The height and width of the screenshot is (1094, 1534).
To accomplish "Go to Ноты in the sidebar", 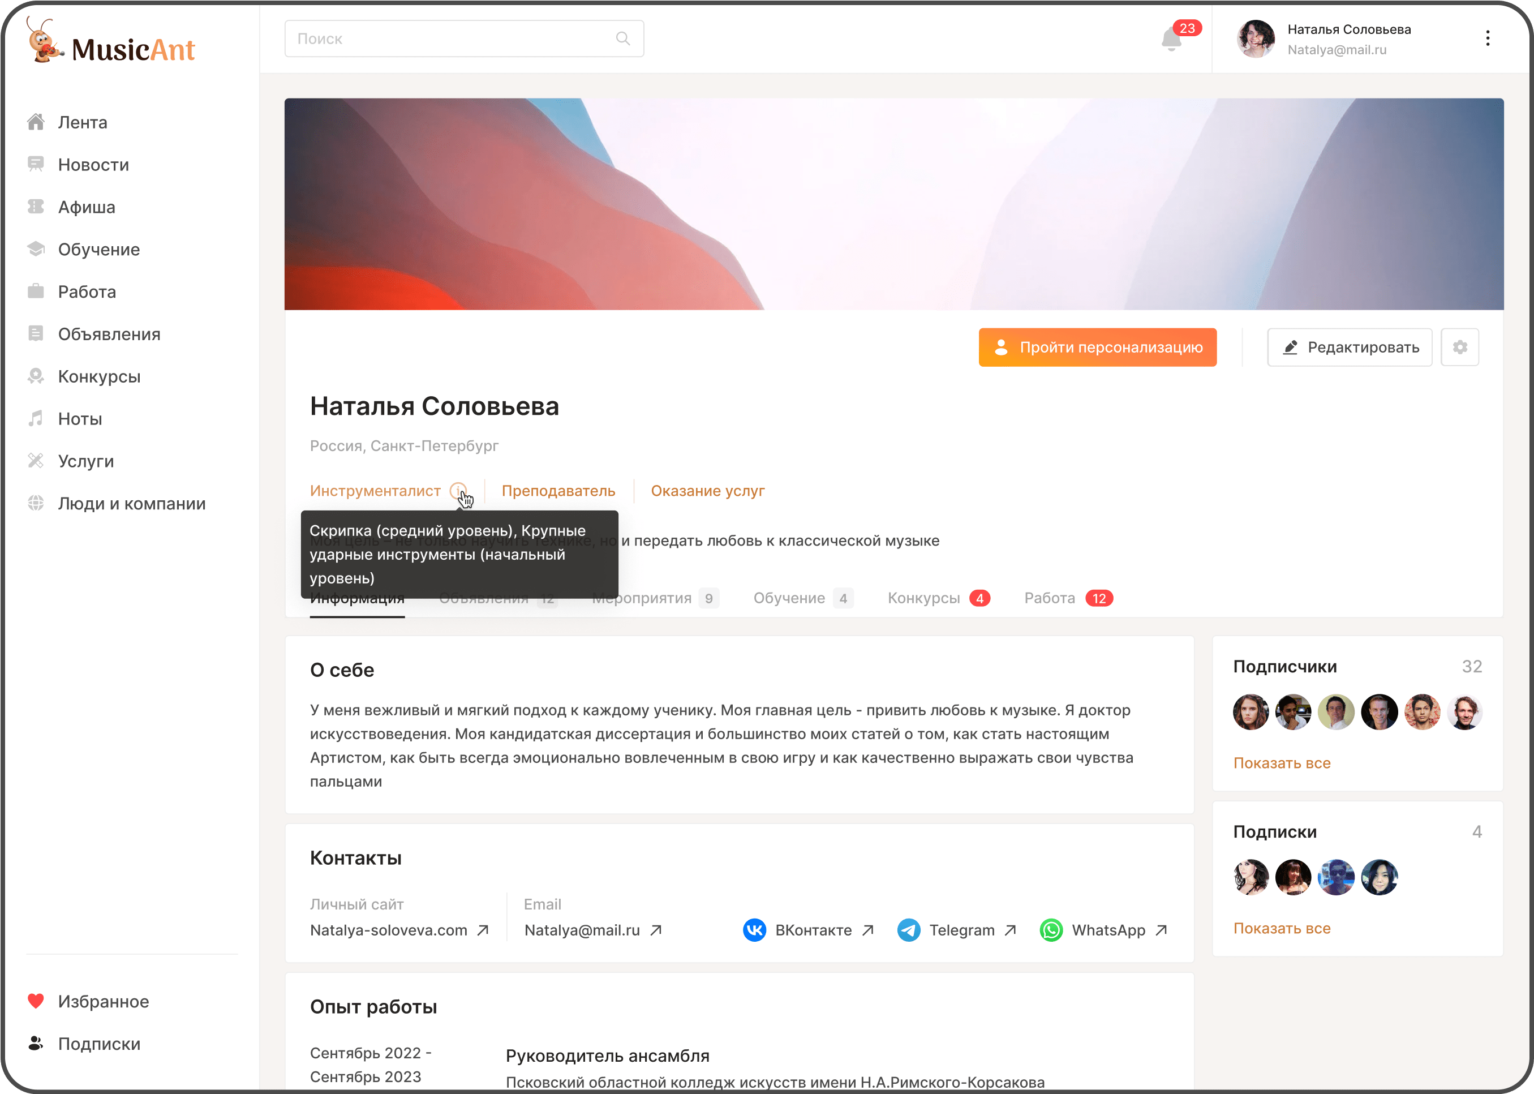I will click(79, 419).
